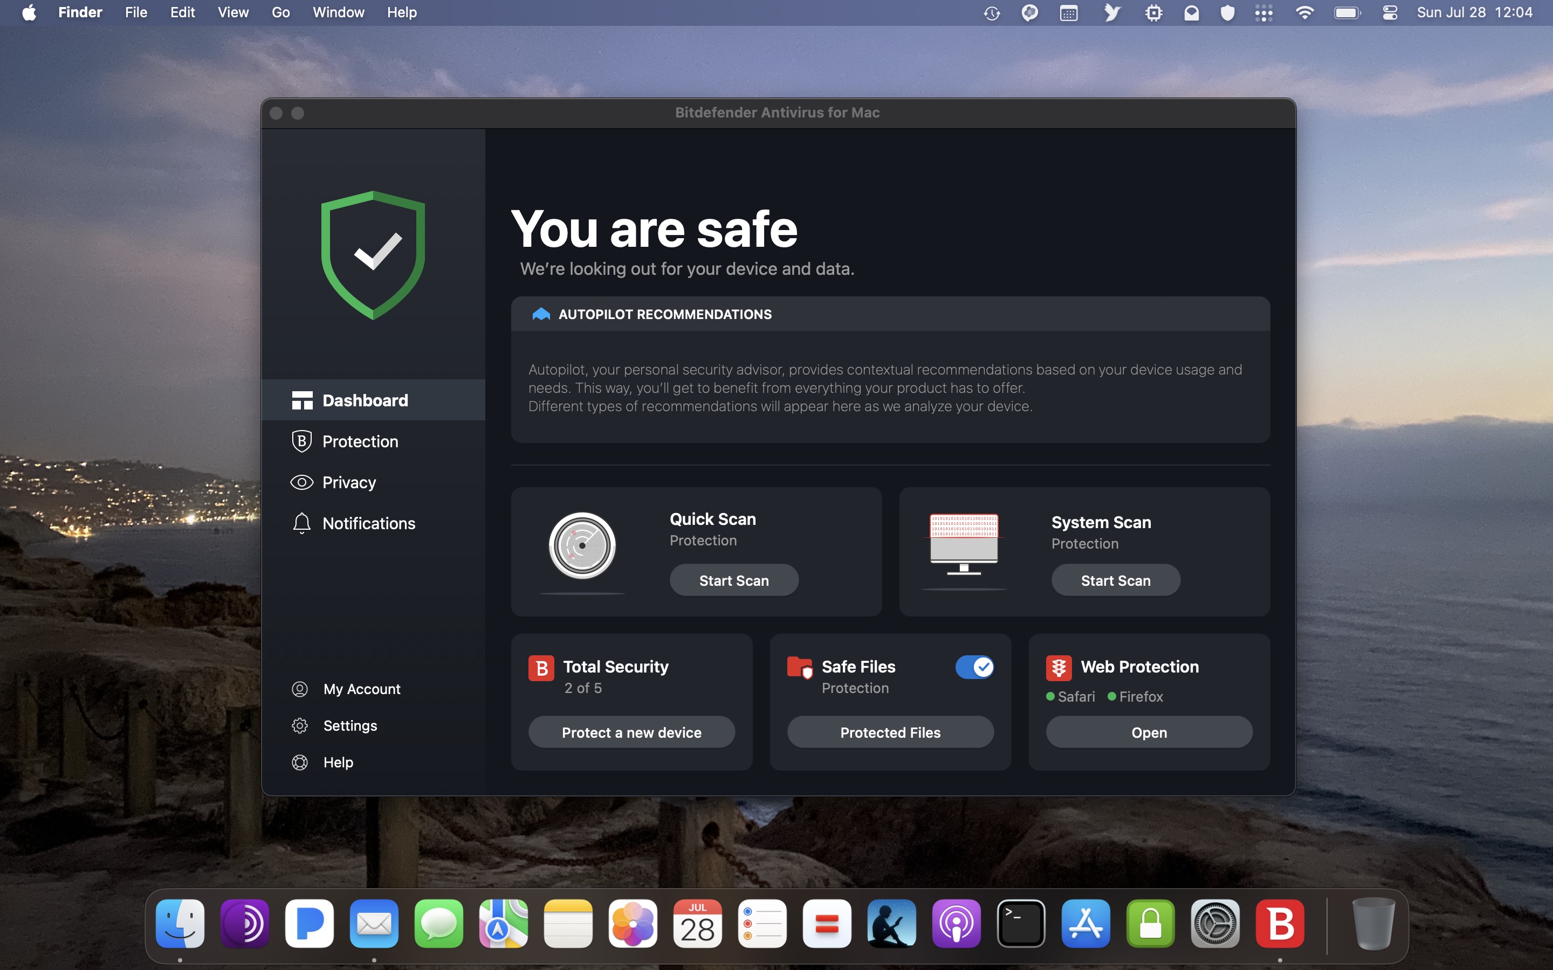Click the Quick Scan radar icon
Viewport: 1553px width, 970px height.
tap(582, 546)
